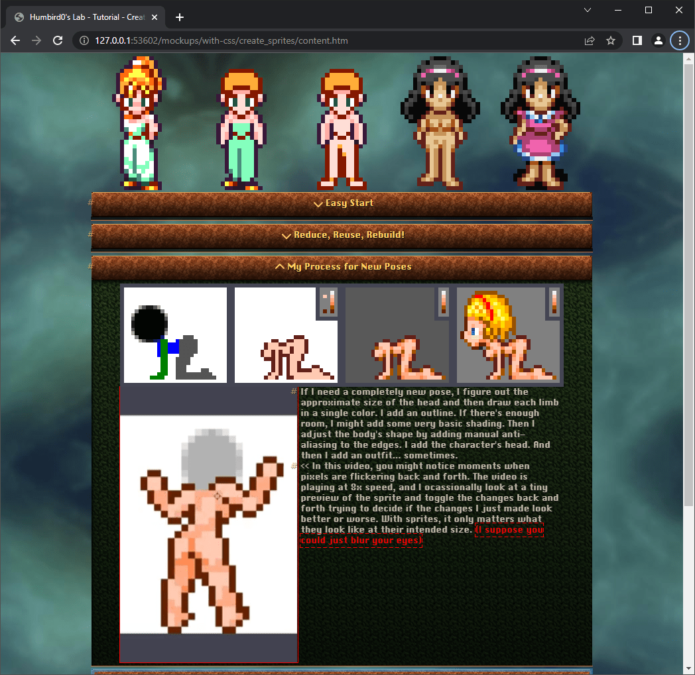The width and height of the screenshot is (695, 675).
Task: View site information icon beside the URL
Action: 84,40
